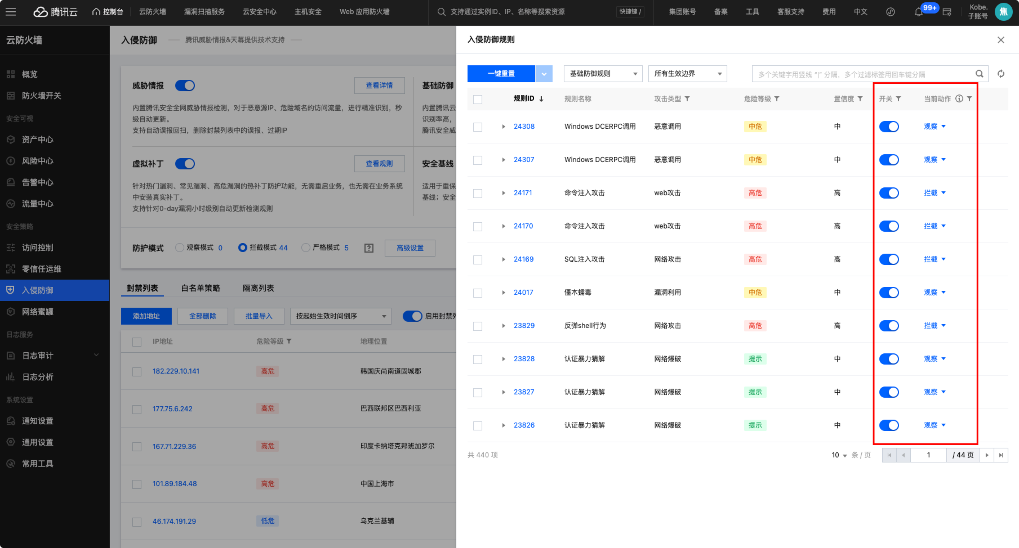Toggle the 威胁情报 switch
This screenshot has width=1019, height=548.
coord(185,86)
